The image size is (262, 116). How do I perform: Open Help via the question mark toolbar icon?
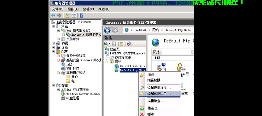[x=82, y=16]
